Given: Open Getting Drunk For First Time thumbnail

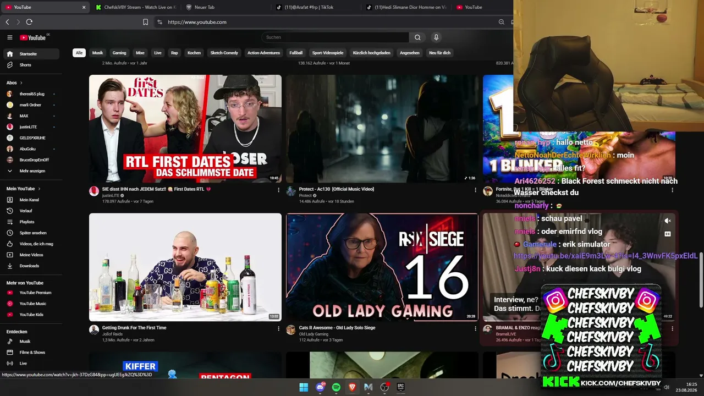Looking at the screenshot, I should [x=185, y=267].
